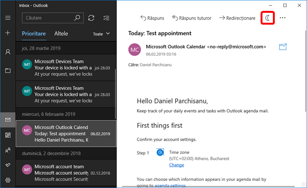This screenshot has width=307, height=188.
Task: Open the Microsoft account team email
Action: pyautogui.click(x=66, y=173)
